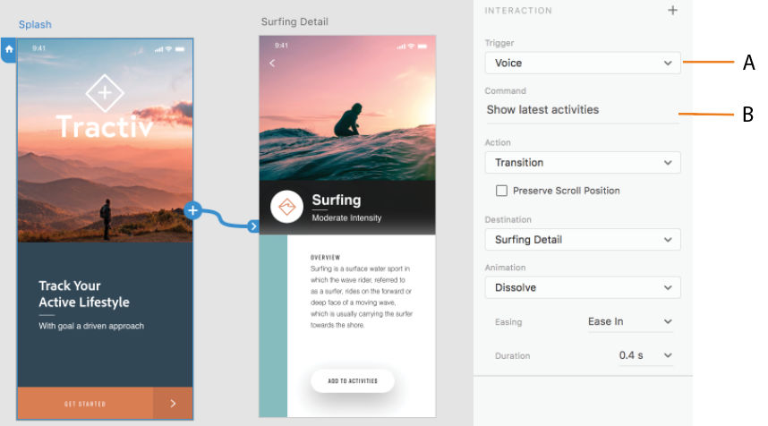768x426 pixels.
Task: Expand the Destination dropdown
Action: (x=582, y=240)
